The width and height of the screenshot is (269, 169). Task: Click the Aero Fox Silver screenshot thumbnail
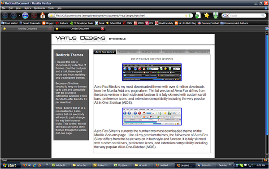152,116
